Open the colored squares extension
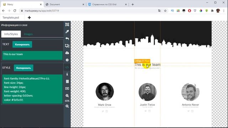Viewport: 228px width, 128px height. pyautogui.click(x=178, y=11)
